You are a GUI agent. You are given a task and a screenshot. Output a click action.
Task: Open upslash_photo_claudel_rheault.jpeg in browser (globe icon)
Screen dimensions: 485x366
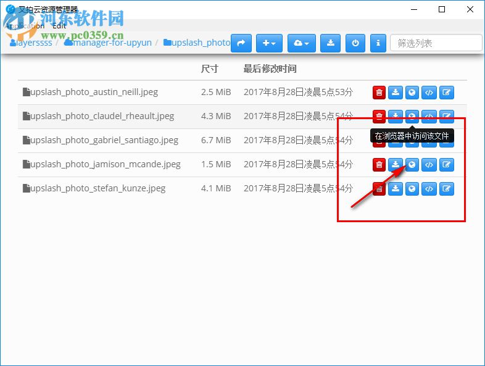pyautogui.click(x=412, y=116)
